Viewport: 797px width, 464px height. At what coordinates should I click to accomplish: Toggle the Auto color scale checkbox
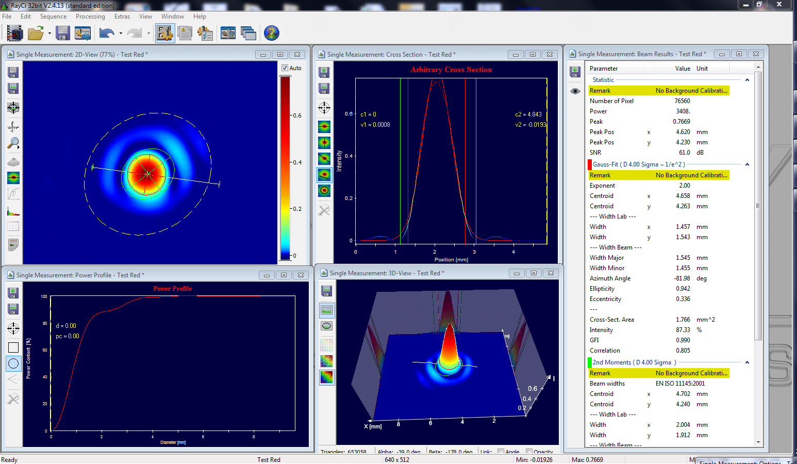[x=285, y=68]
